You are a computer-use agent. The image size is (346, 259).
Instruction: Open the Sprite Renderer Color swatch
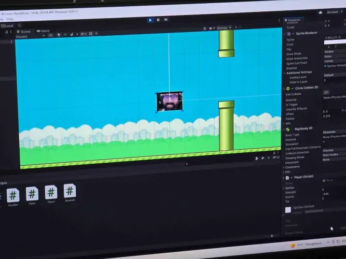(x=335, y=42)
